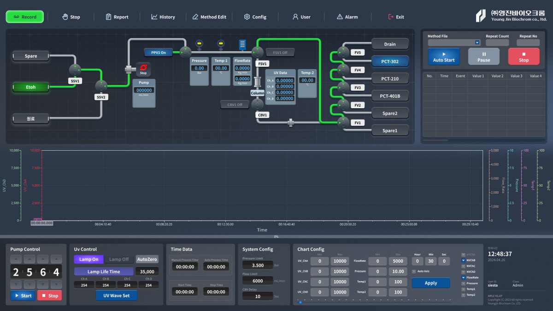Click the FV5 fraction valve icon
This screenshot has height=311, width=553.
point(343,52)
